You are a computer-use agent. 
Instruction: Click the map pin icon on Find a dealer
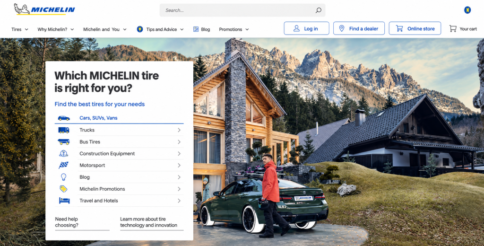tap(342, 28)
